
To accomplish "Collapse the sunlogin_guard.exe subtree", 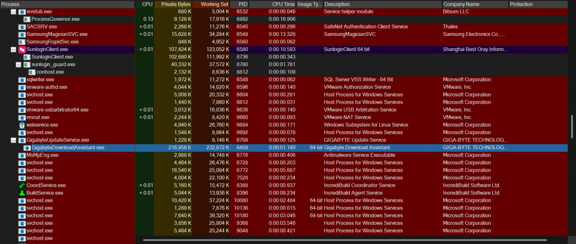I will [x=19, y=65].
